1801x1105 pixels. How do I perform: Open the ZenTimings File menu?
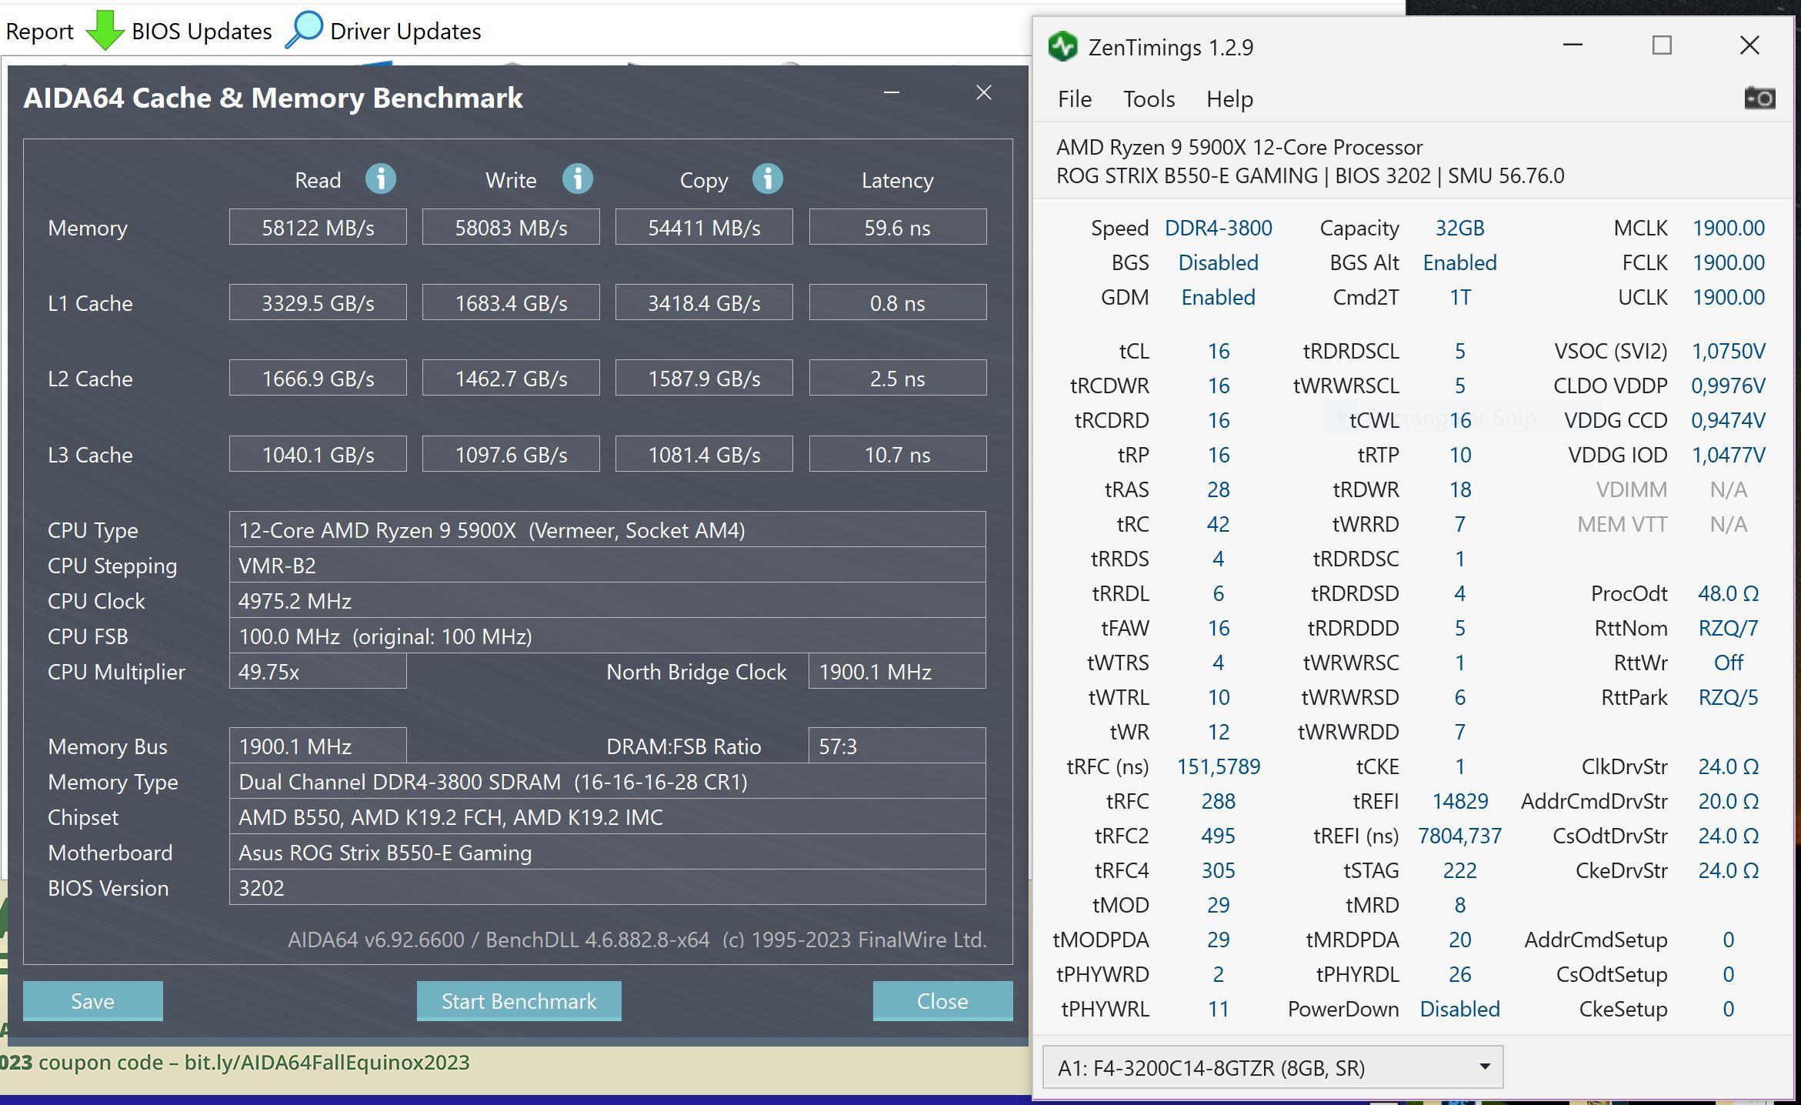(x=1074, y=99)
